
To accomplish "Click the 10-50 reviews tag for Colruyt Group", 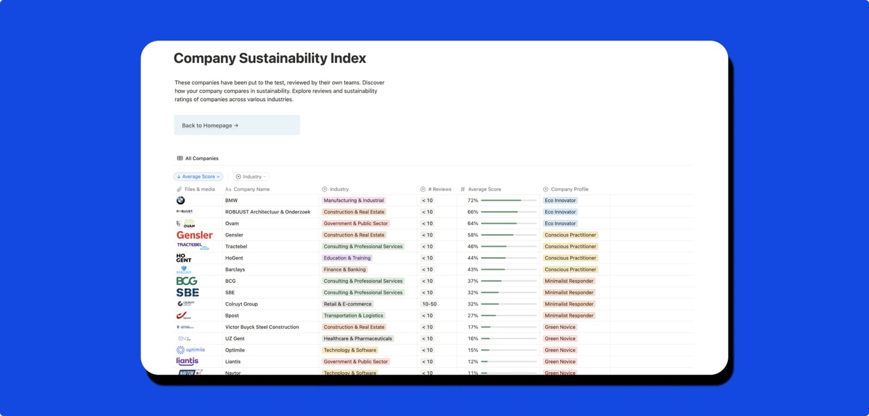I will (429, 304).
